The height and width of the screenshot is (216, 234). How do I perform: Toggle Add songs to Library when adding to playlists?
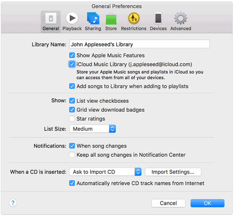coord(72,86)
